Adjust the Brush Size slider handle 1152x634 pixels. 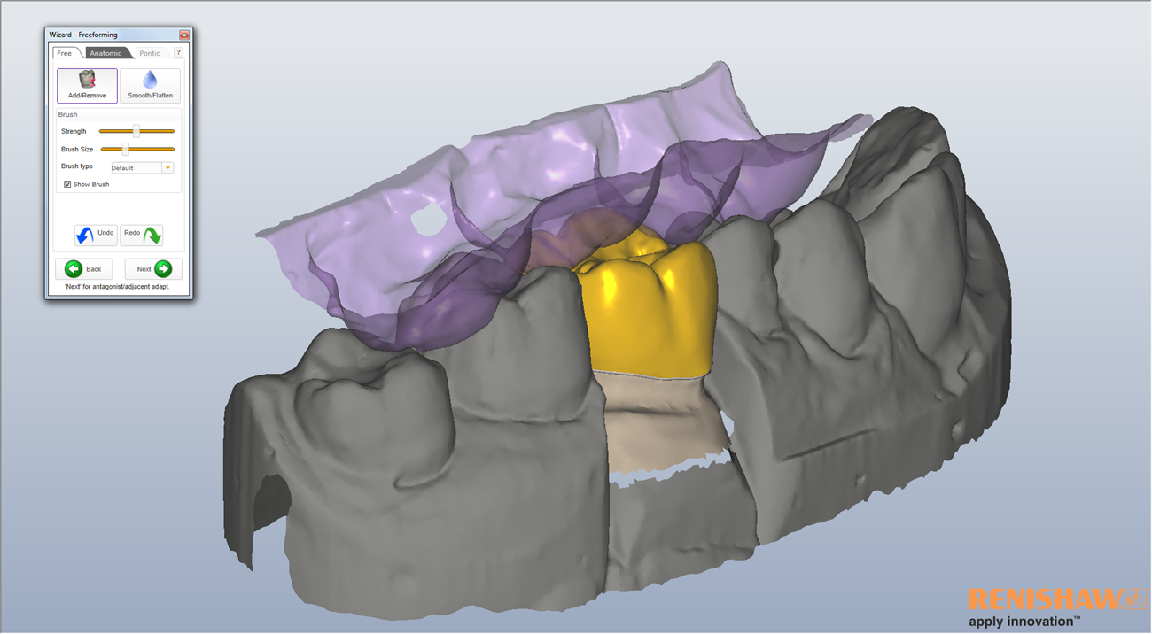[125, 149]
